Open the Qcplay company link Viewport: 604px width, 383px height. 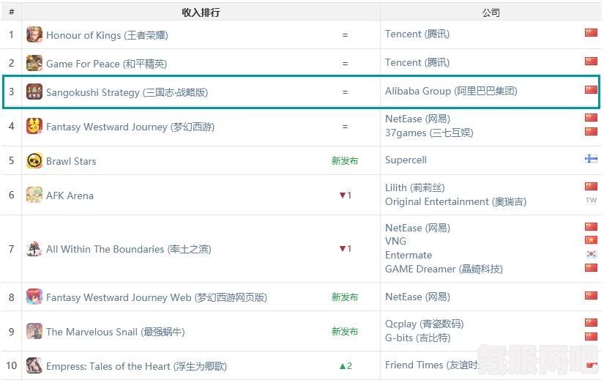424,324
